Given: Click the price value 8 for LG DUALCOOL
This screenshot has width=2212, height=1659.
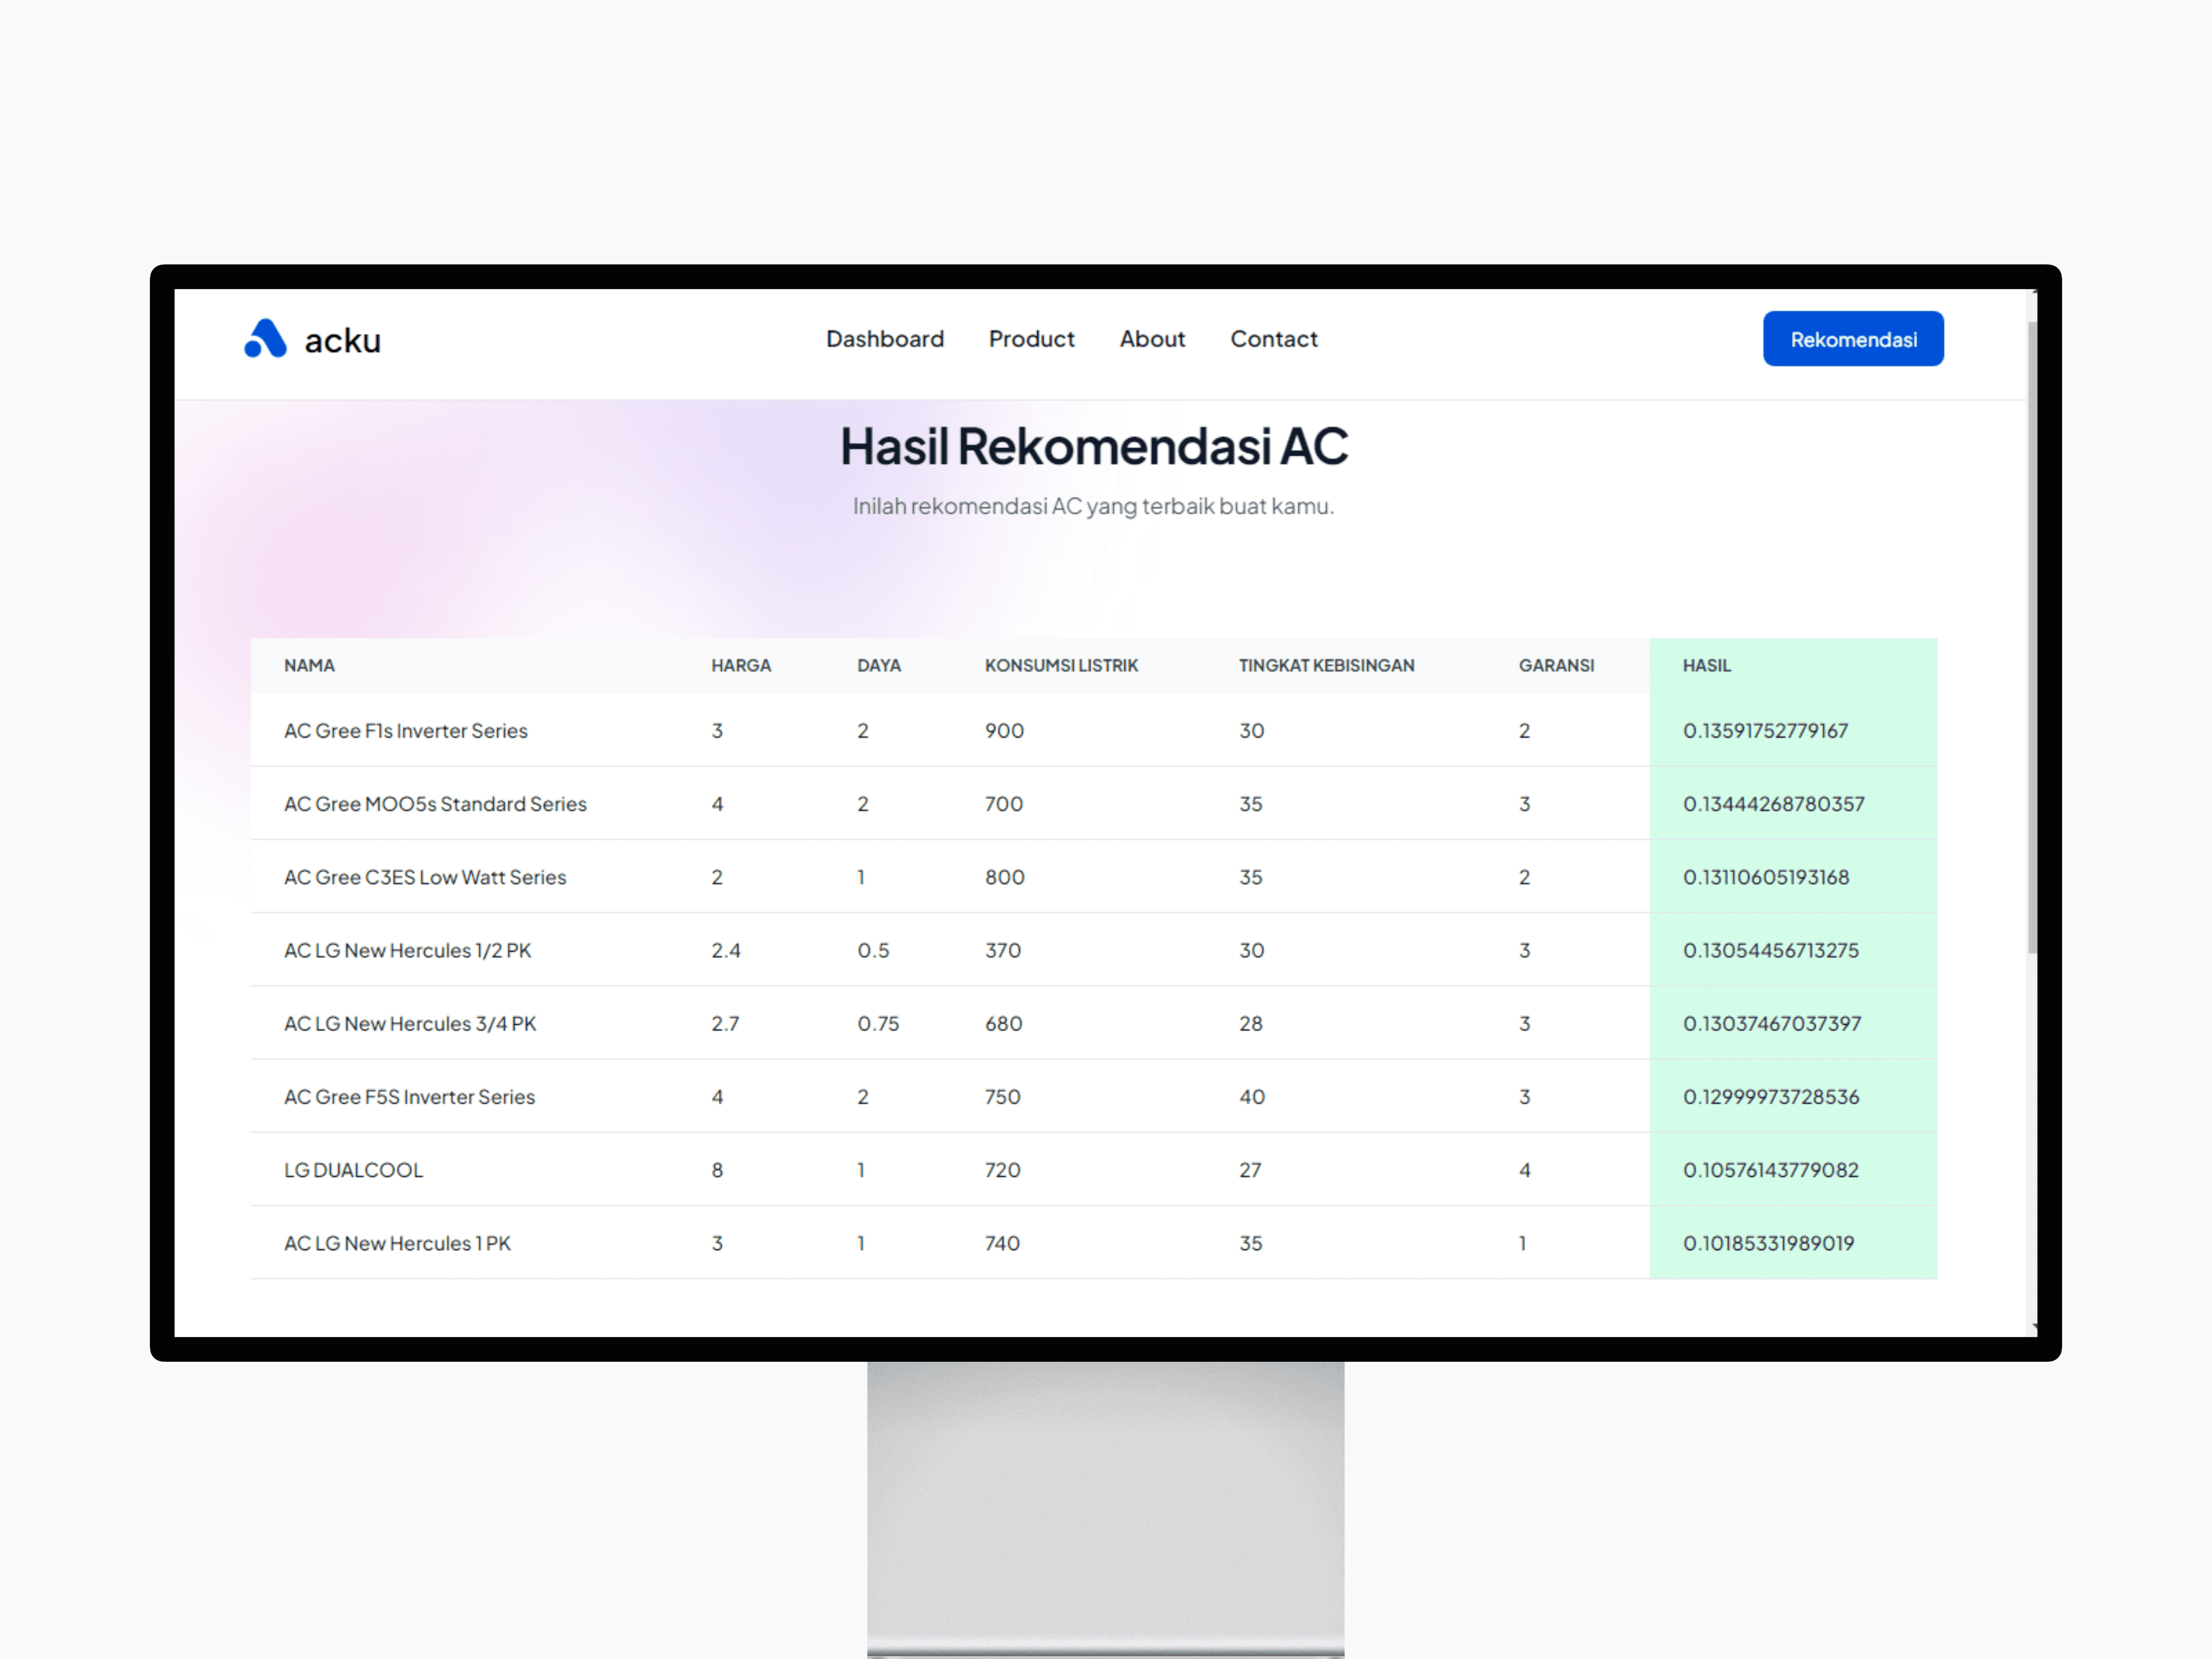Looking at the screenshot, I should (x=717, y=1170).
